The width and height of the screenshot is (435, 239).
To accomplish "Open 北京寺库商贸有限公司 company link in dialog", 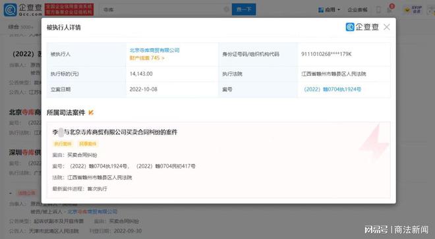I will point(154,50).
